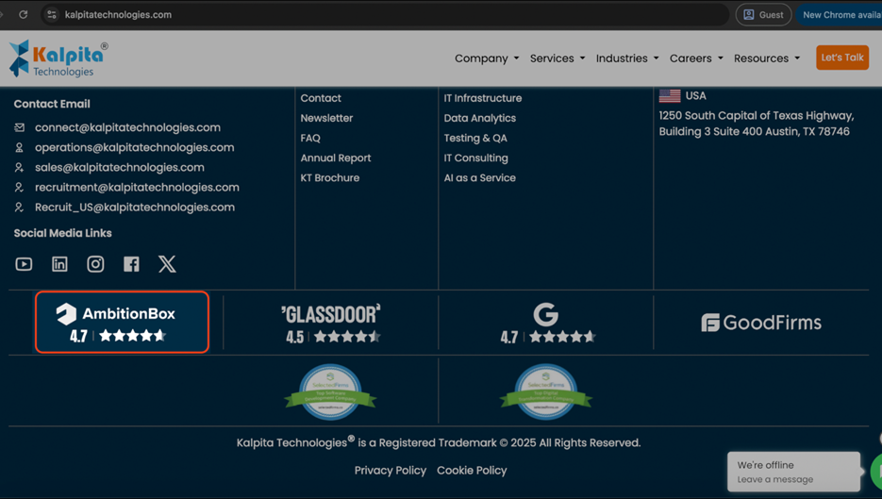Screen dimensions: 882x499
Task: Click the LinkedIn icon in footer
Action: click(x=59, y=264)
